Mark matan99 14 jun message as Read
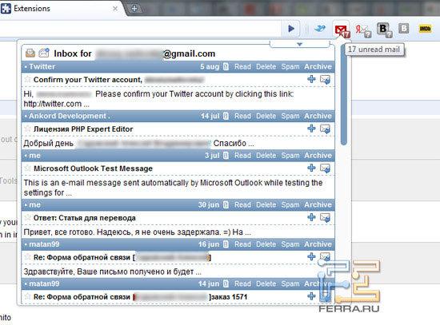 242,283
